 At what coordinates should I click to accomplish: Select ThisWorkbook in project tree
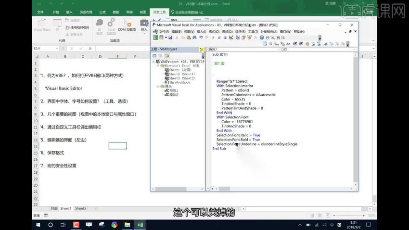click(x=178, y=82)
